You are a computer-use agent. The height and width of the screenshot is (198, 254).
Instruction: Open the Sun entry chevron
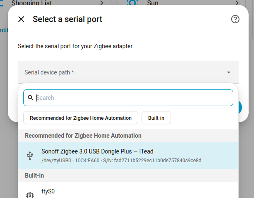click(237, 3)
